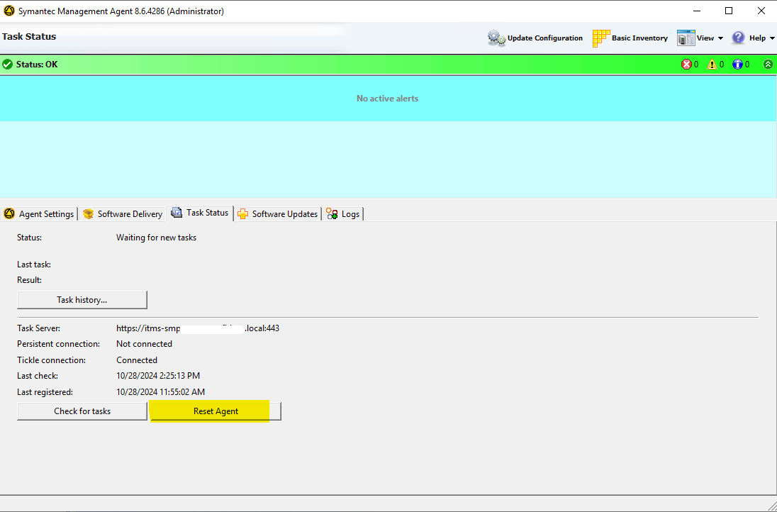
Task: Click the Basic Inventory yellow blocks icon
Action: tap(601, 38)
